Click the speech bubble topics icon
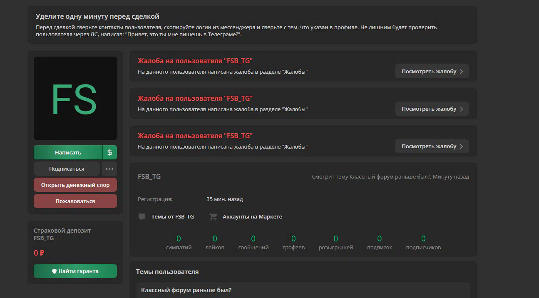 (x=142, y=217)
